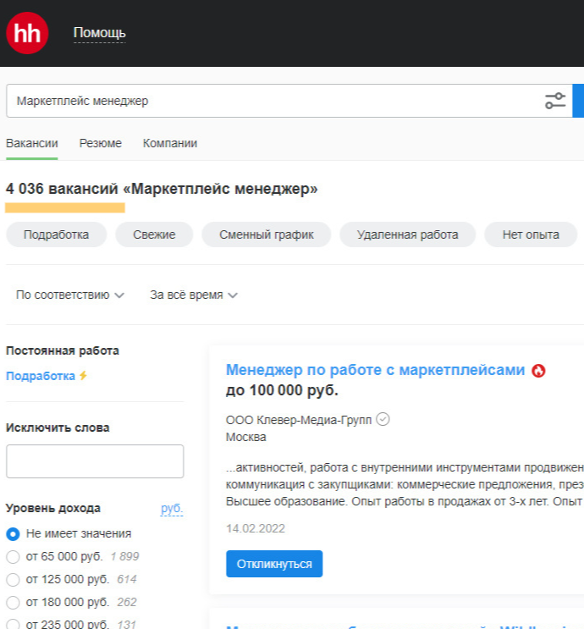The height and width of the screenshot is (629, 584).
Task: Switch to the Резюме tab
Action: tap(100, 144)
